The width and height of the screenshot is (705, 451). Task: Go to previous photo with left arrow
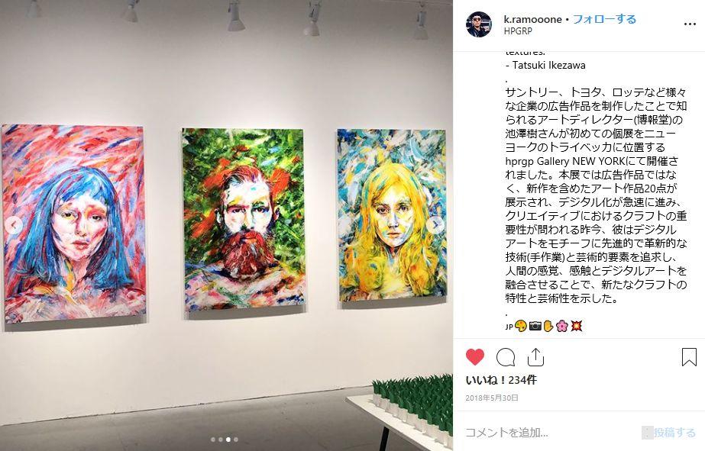(14, 224)
